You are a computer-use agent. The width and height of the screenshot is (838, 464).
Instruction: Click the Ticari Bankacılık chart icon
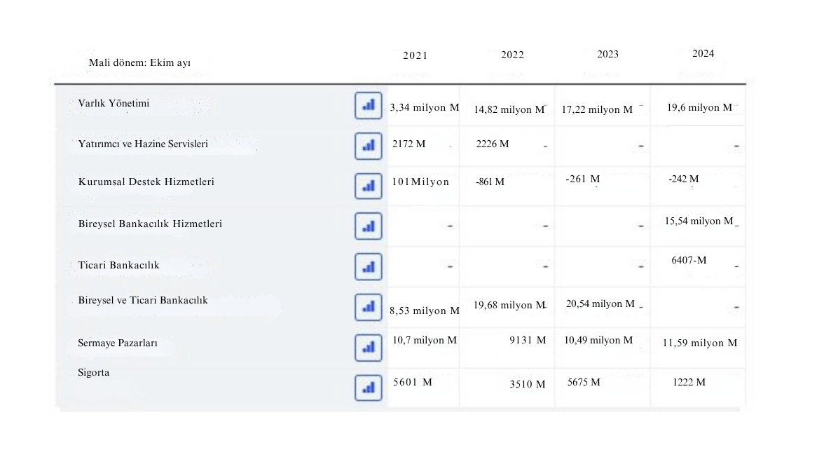368,266
